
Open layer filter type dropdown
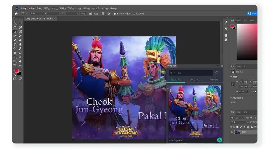coord(237,118)
